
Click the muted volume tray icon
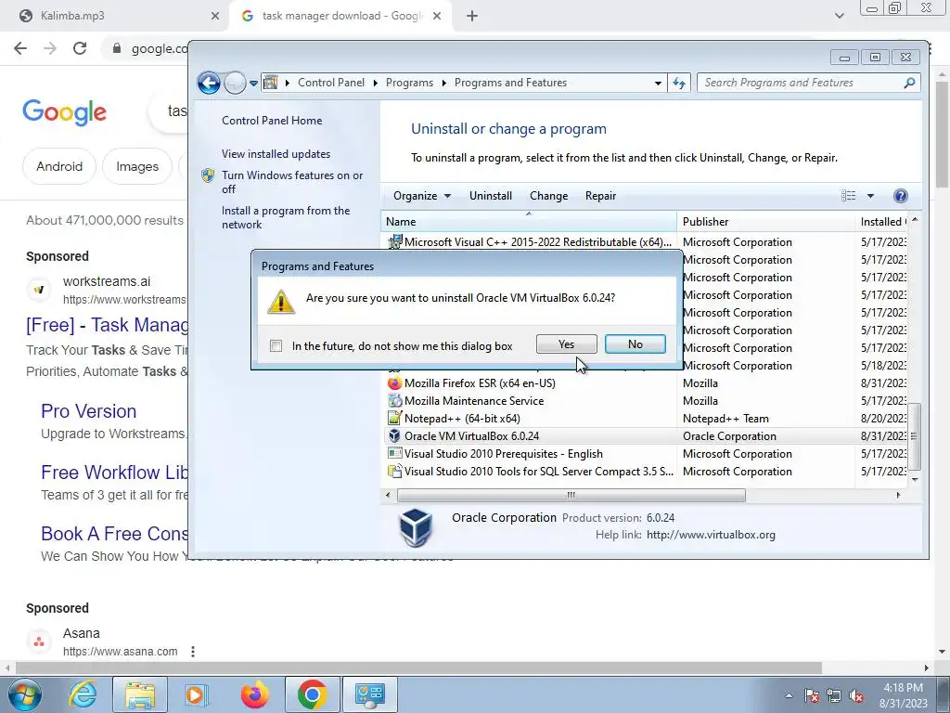[x=856, y=696]
